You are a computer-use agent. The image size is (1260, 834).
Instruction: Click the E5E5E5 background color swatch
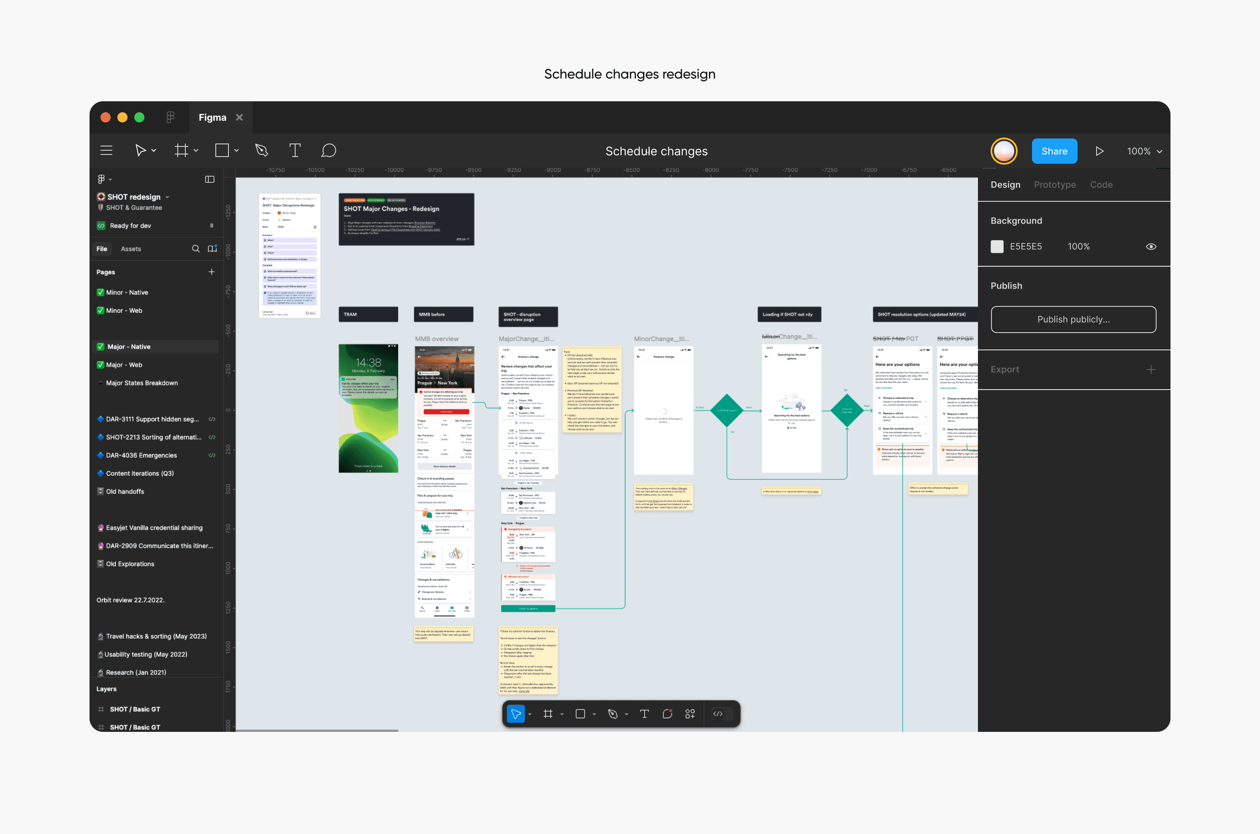[997, 246]
